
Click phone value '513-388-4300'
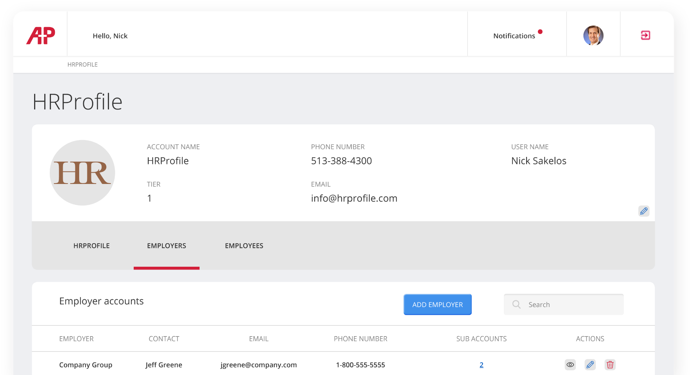pyautogui.click(x=341, y=161)
